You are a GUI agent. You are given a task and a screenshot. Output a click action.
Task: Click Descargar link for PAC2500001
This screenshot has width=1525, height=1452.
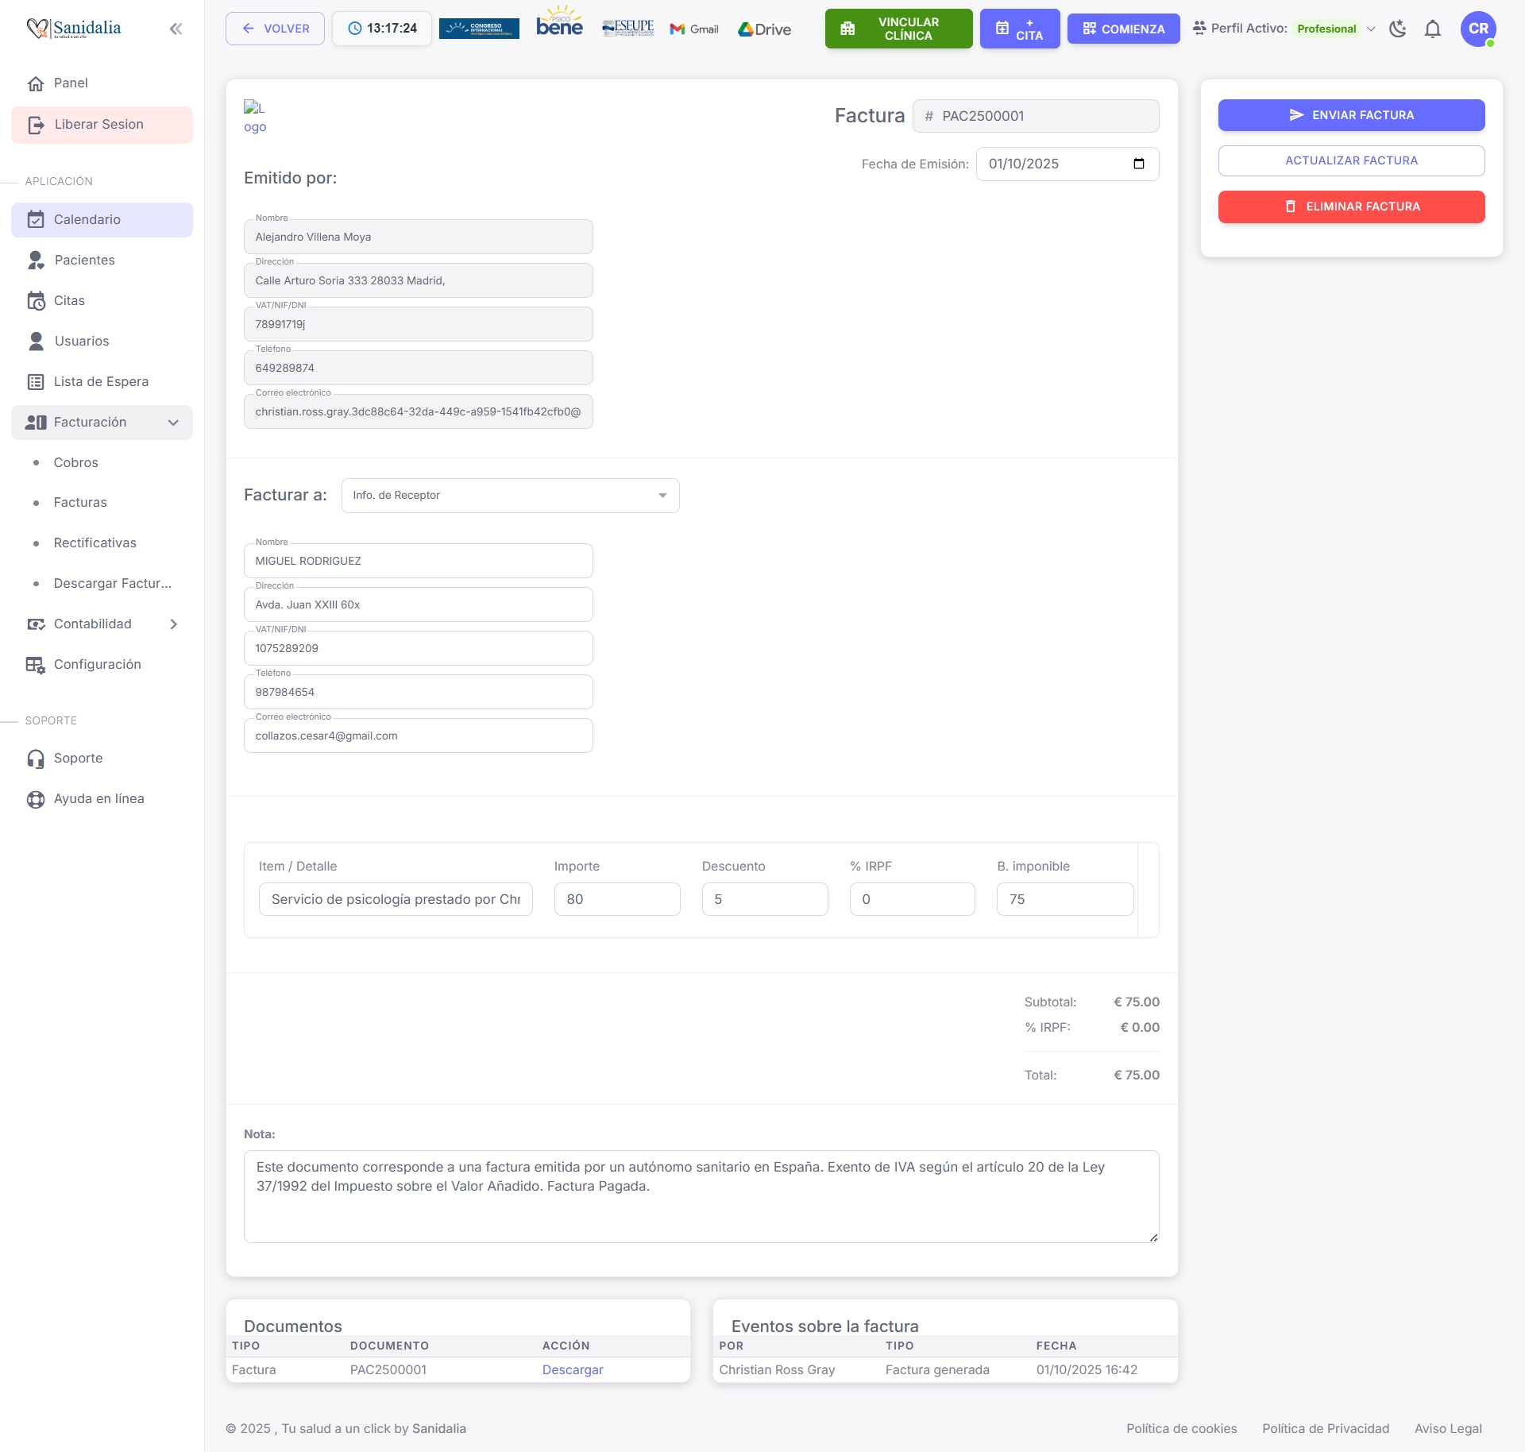tap(573, 1369)
